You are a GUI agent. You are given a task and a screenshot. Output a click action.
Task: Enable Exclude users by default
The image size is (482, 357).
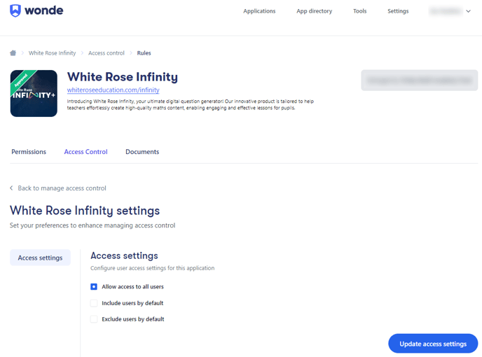[x=94, y=319]
